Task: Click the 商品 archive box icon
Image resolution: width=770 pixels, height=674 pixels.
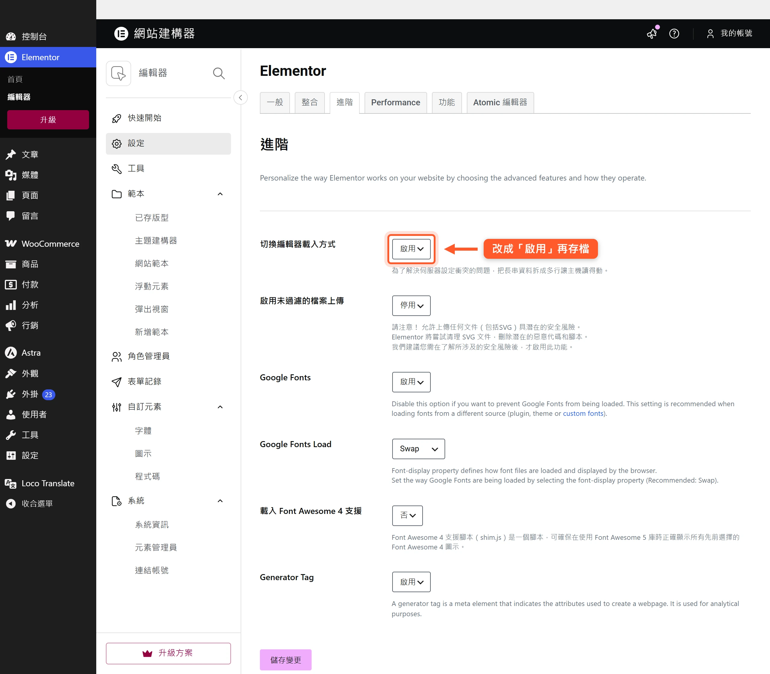Action: coord(11,264)
